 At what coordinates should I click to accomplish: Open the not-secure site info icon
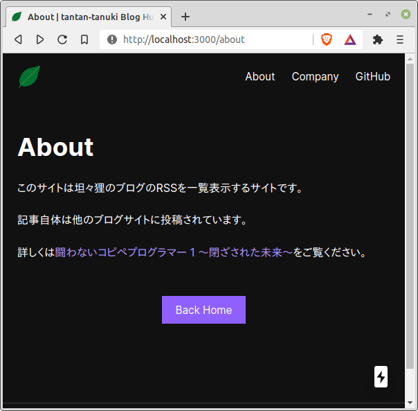112,40
